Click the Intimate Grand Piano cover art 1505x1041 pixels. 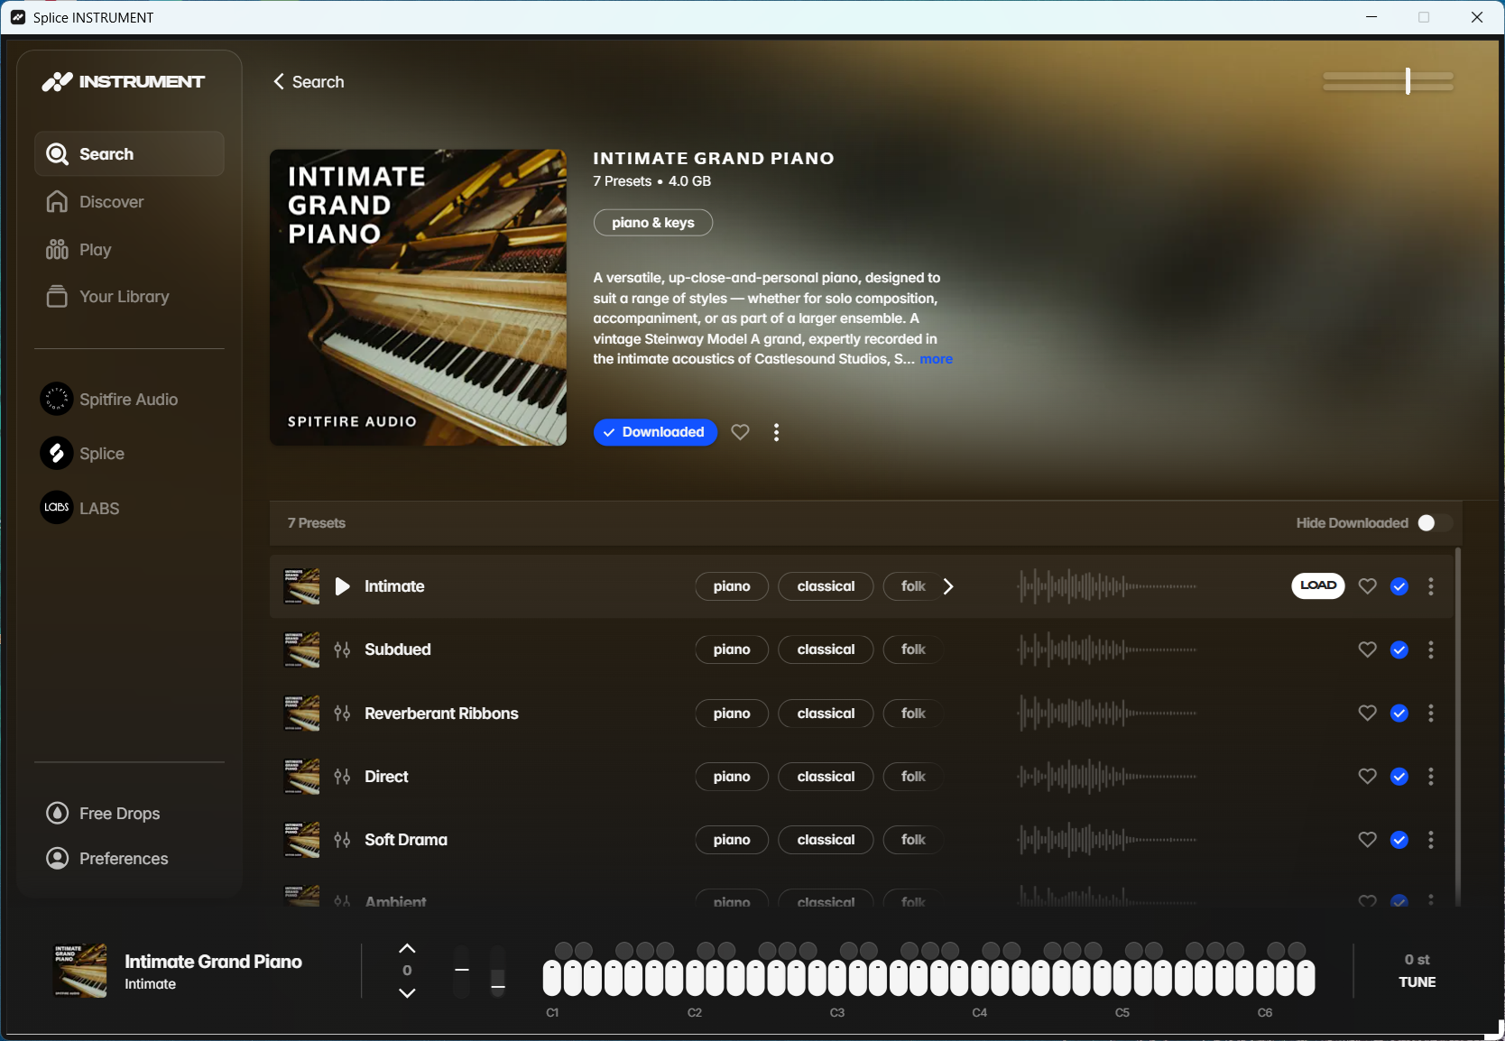(418, 298)
